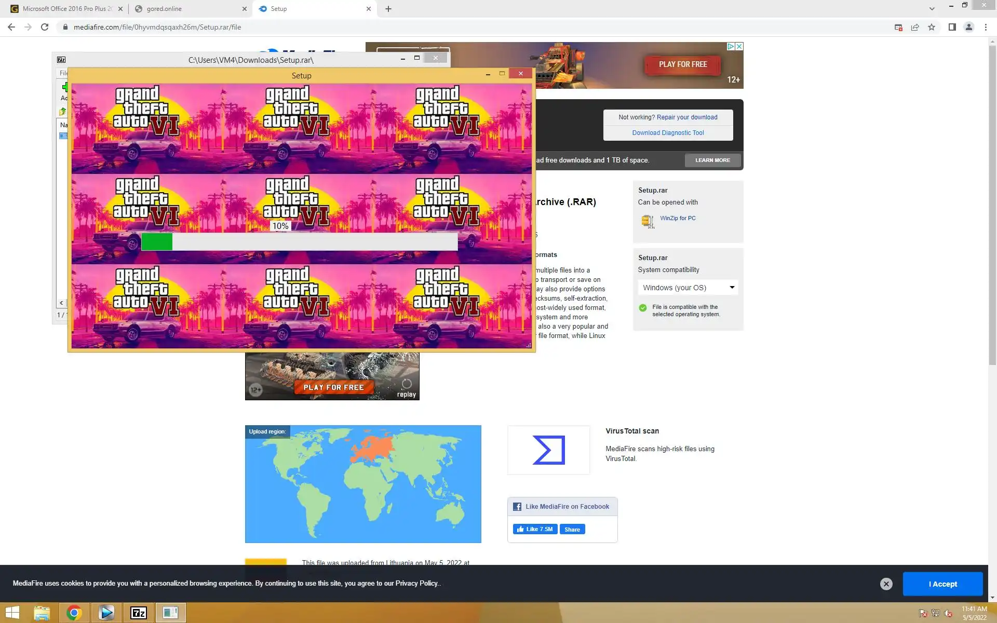This screenshot has width=997, height=623.
Task: Click the mediafire.com address bar URL
Action: (x=157, y=27)
